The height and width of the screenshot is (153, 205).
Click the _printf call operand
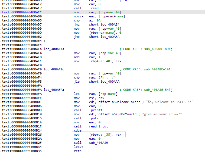pos(96,110)
